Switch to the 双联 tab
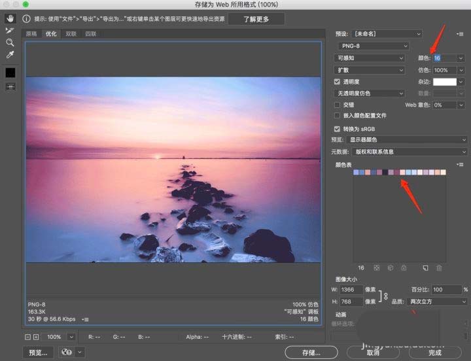 [71, 34]
